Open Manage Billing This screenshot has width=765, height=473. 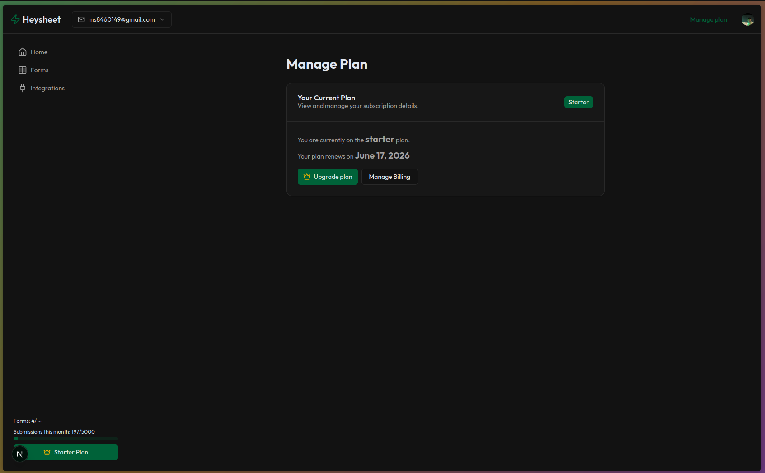coord(389,177)
